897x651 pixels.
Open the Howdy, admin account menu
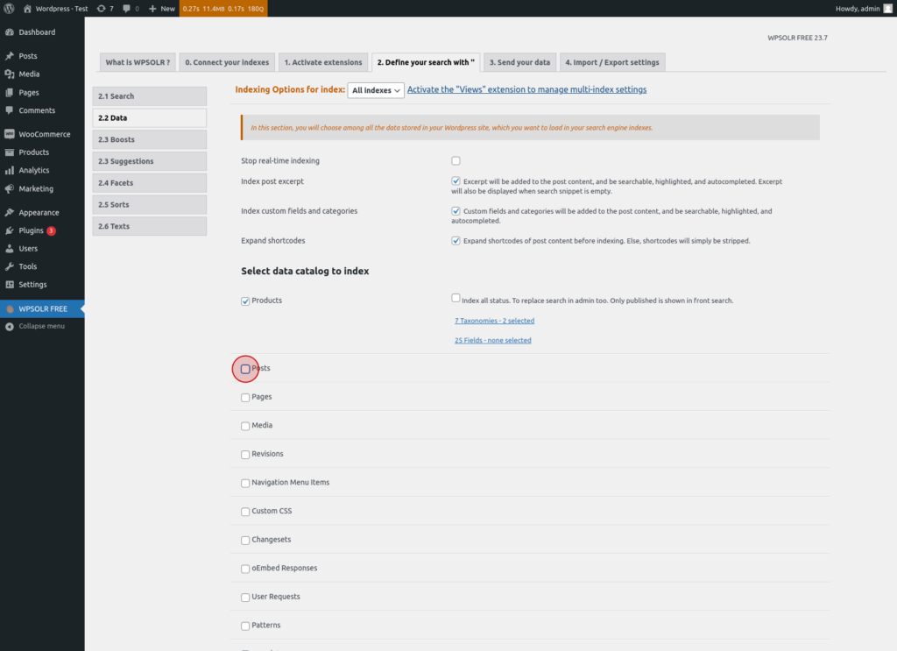pos(863,9)
